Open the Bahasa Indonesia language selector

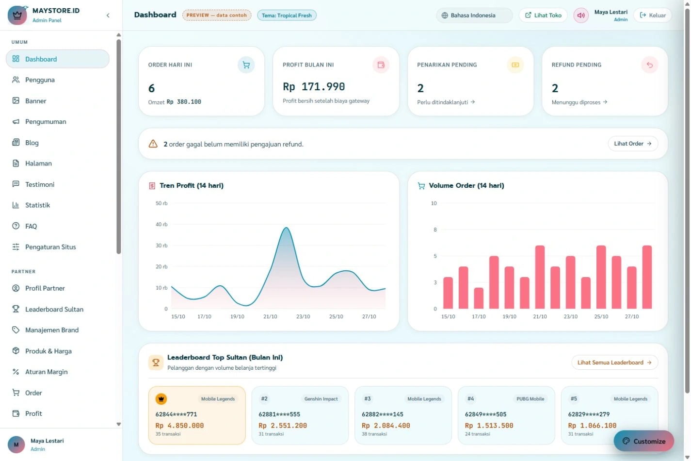click(x=474, y=16)
